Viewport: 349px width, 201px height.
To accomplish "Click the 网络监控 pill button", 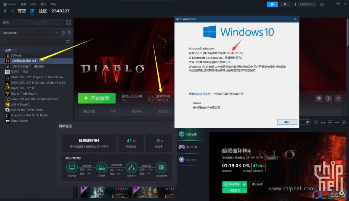I will click(271, 157).
